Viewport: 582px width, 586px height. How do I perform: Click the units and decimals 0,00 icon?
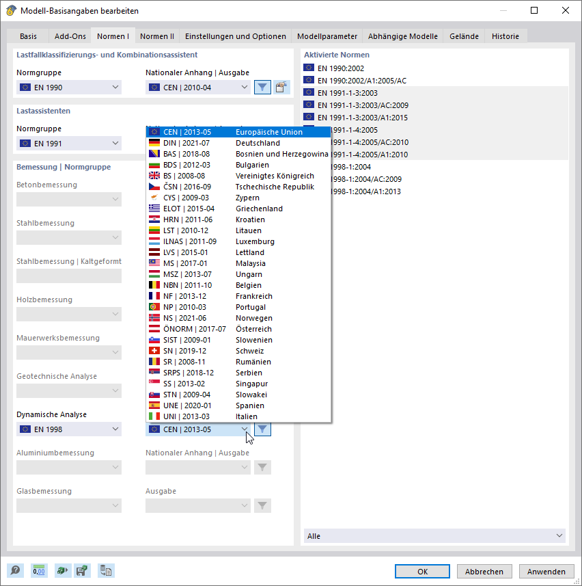39,571
